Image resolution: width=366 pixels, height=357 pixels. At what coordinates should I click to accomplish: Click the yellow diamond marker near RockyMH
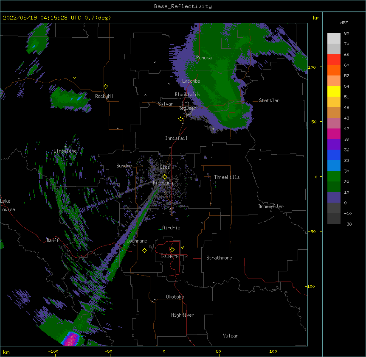[106, 86]
